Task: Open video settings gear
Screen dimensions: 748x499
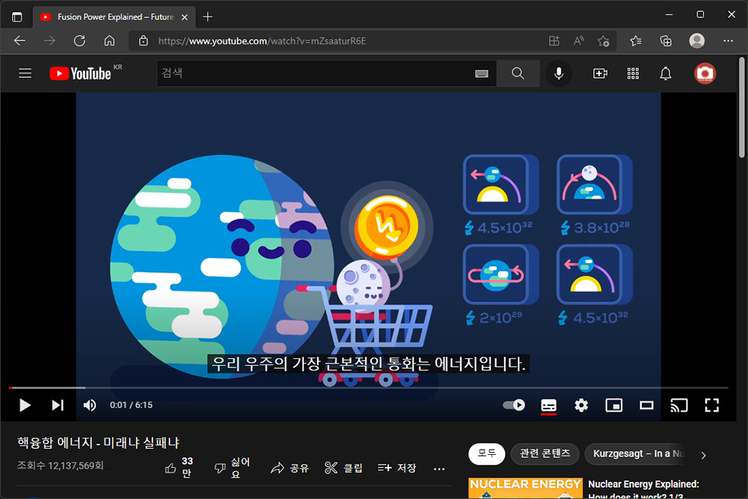Action: [x=581, y=405]
